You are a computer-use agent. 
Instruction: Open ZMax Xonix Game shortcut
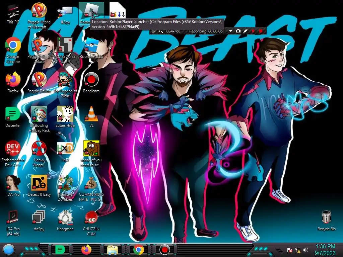click(x=65, y=50)
